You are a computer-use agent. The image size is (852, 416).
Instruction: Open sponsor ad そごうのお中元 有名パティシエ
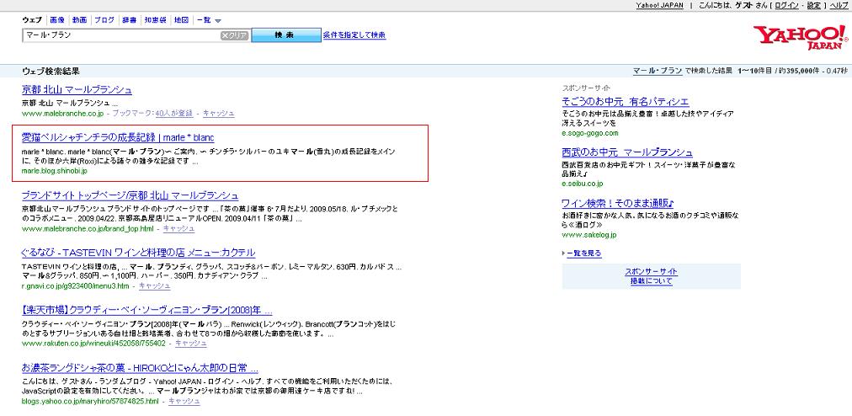pos(626,102)
